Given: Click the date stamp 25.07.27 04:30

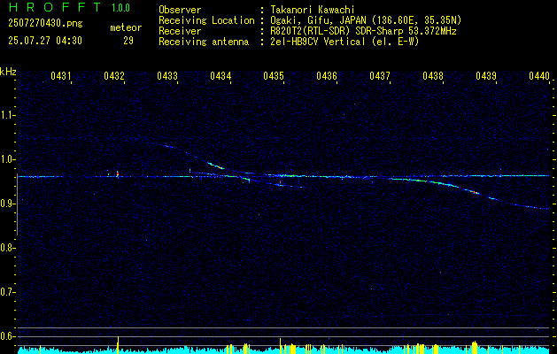Looking at the screenshot, I should pos(45,41).
